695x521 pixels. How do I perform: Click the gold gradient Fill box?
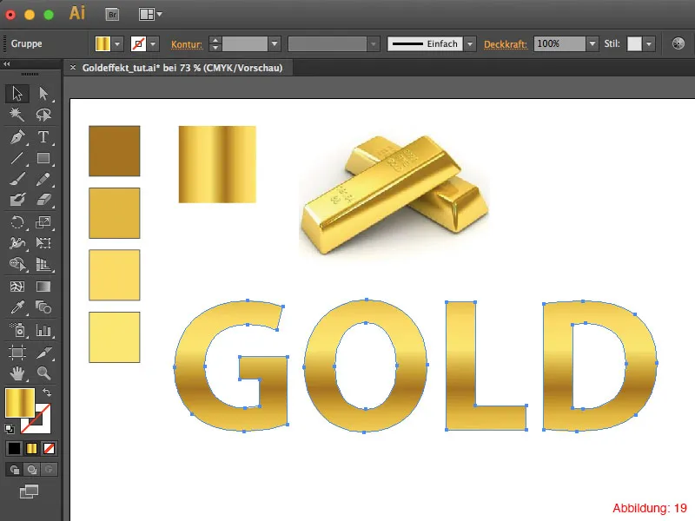(19, 403)
